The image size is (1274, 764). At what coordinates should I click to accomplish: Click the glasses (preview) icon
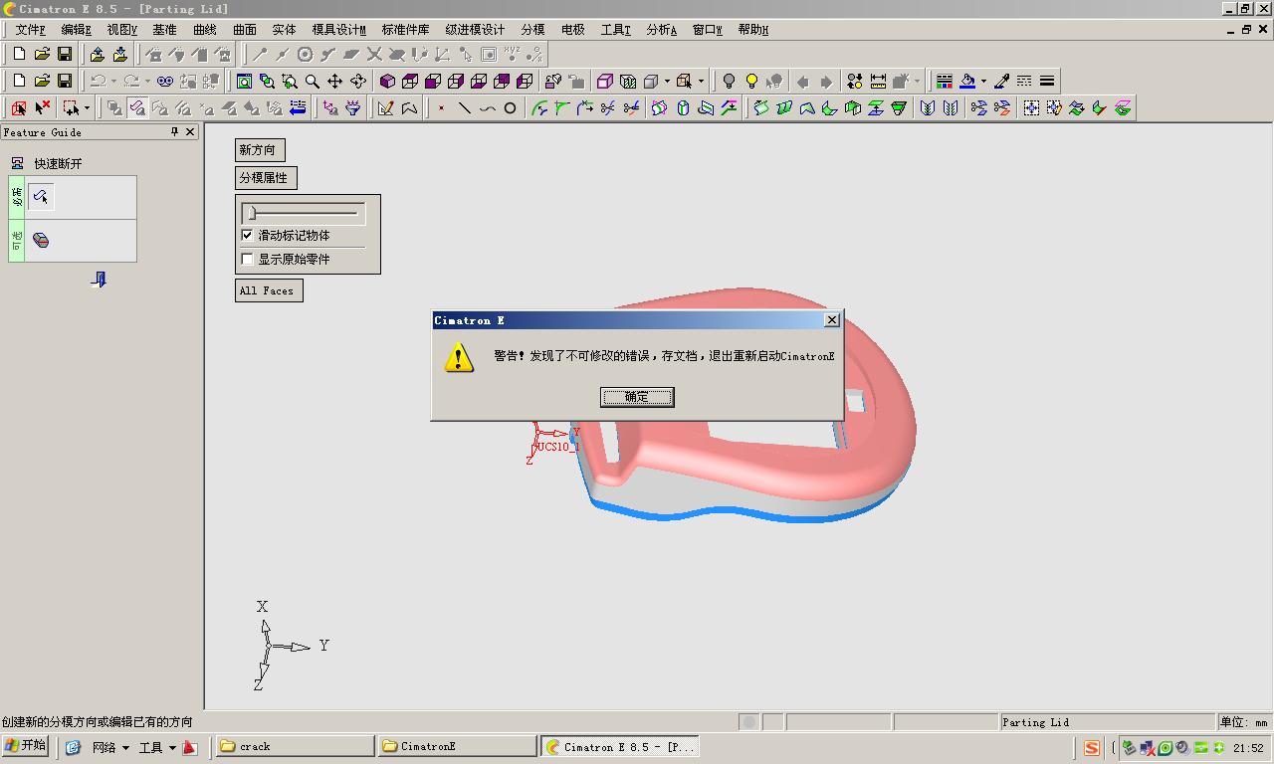click(165, 81)
